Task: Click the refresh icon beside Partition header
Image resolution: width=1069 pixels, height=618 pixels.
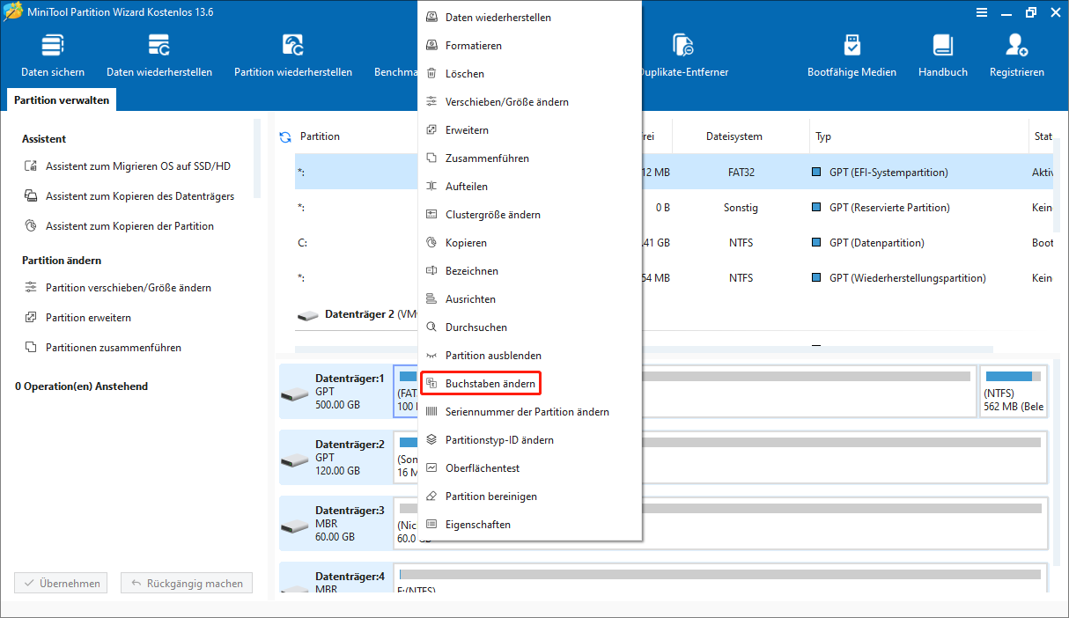Action: coord(285,136)
